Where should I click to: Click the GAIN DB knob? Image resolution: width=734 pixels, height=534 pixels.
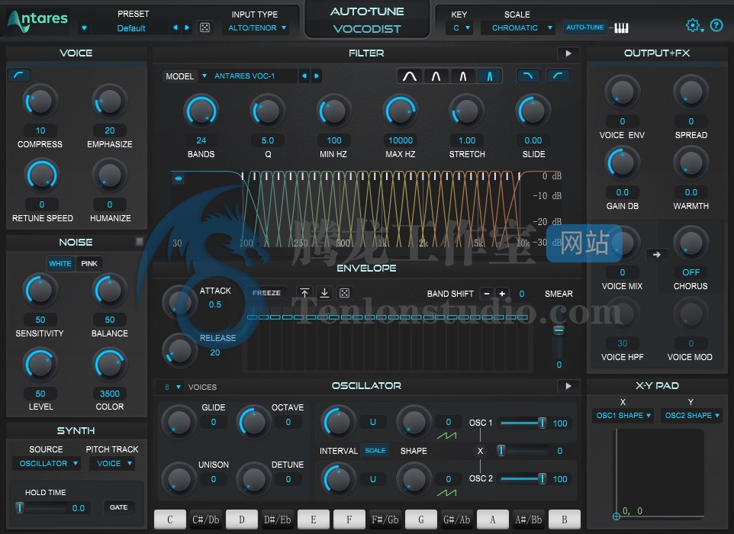622,163
